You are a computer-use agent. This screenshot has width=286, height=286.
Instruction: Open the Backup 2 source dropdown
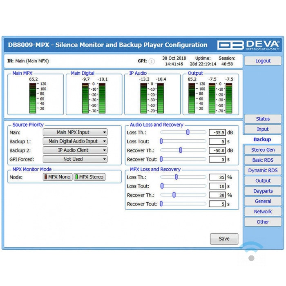(75, 150)
